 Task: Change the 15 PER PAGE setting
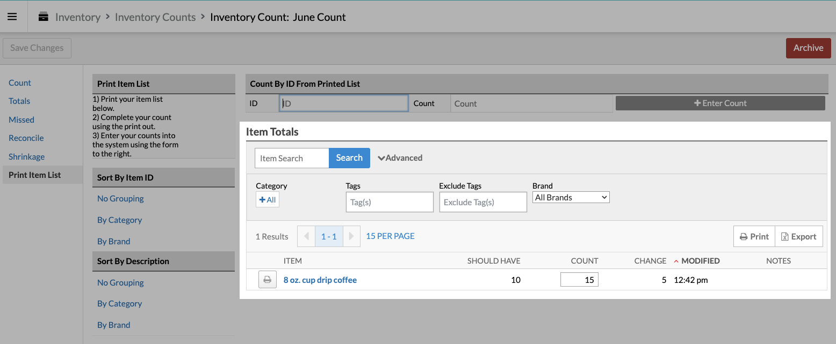(390, 236)
